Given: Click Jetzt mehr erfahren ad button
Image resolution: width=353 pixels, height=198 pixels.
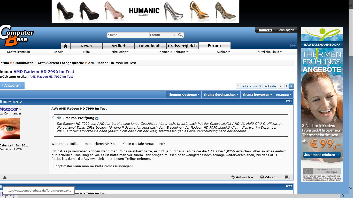Looking at the screenshot, I should click(322, 155).
